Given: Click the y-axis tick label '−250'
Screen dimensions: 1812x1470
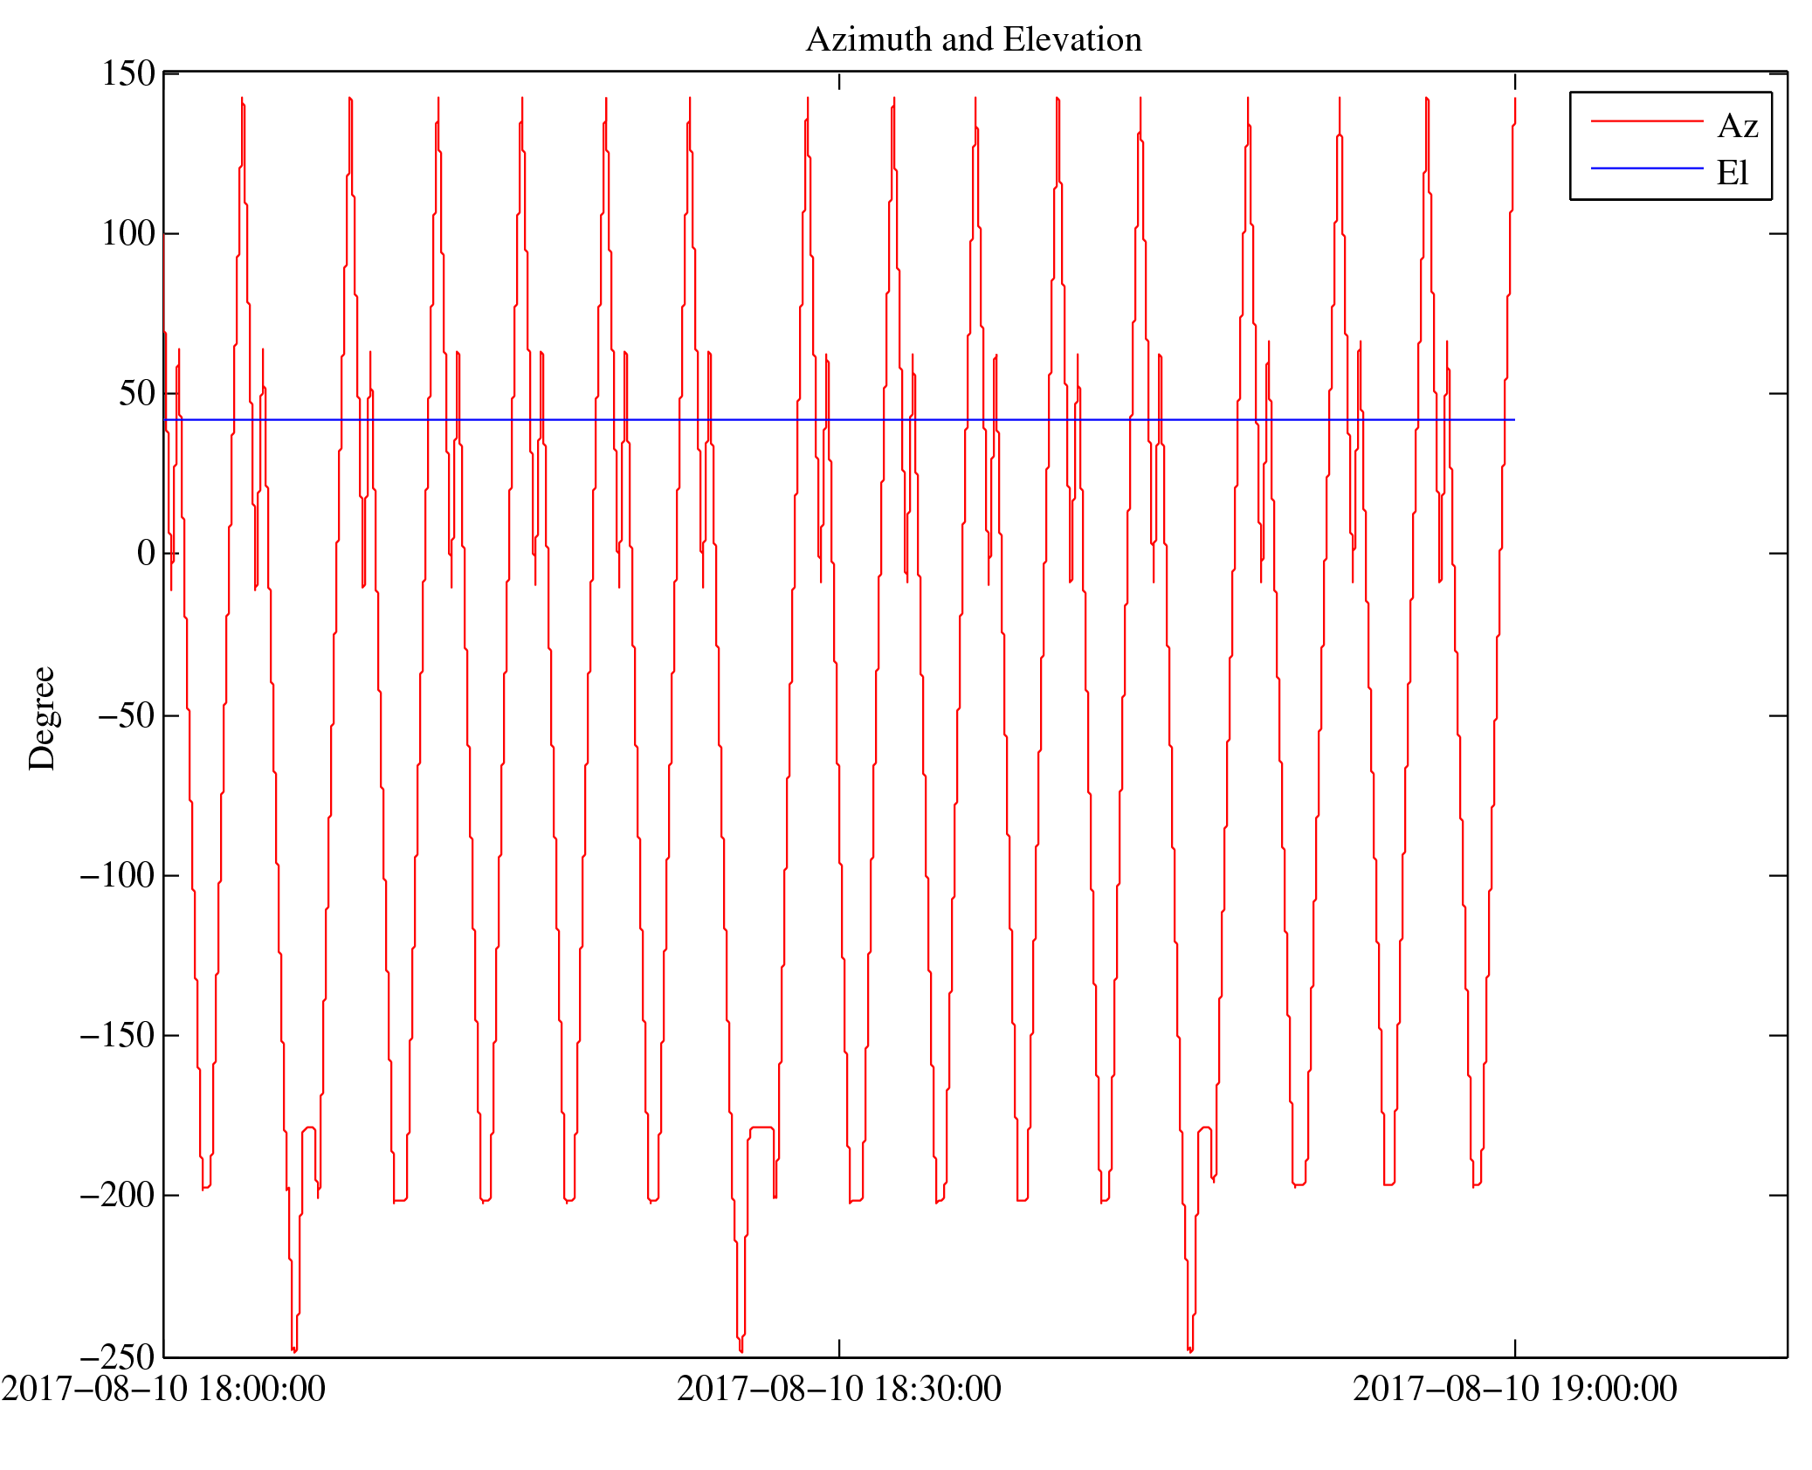Looking at the screenshot, I should tap(118, 1357).
